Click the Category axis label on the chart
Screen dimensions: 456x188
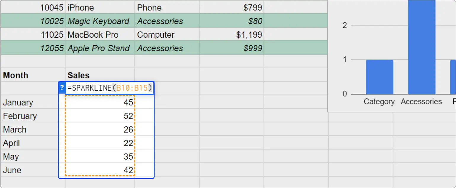coord(379,101)
